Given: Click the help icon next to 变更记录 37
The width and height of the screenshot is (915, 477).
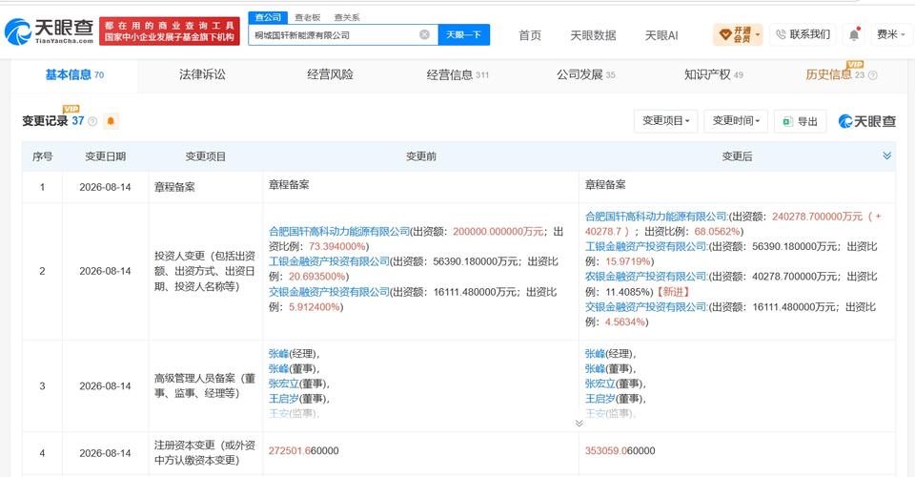Looking at the screenshot, I should click(92, 121).
